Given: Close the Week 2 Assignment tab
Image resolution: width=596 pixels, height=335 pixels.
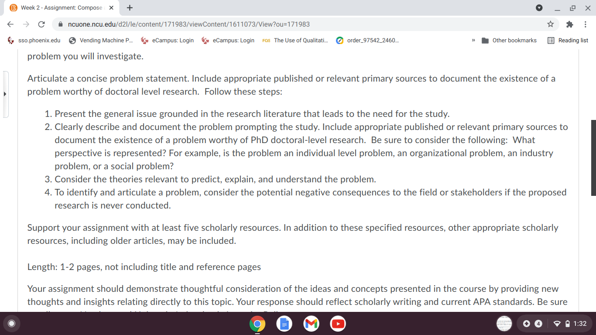Looking at the screenshot, I should 111,8.
